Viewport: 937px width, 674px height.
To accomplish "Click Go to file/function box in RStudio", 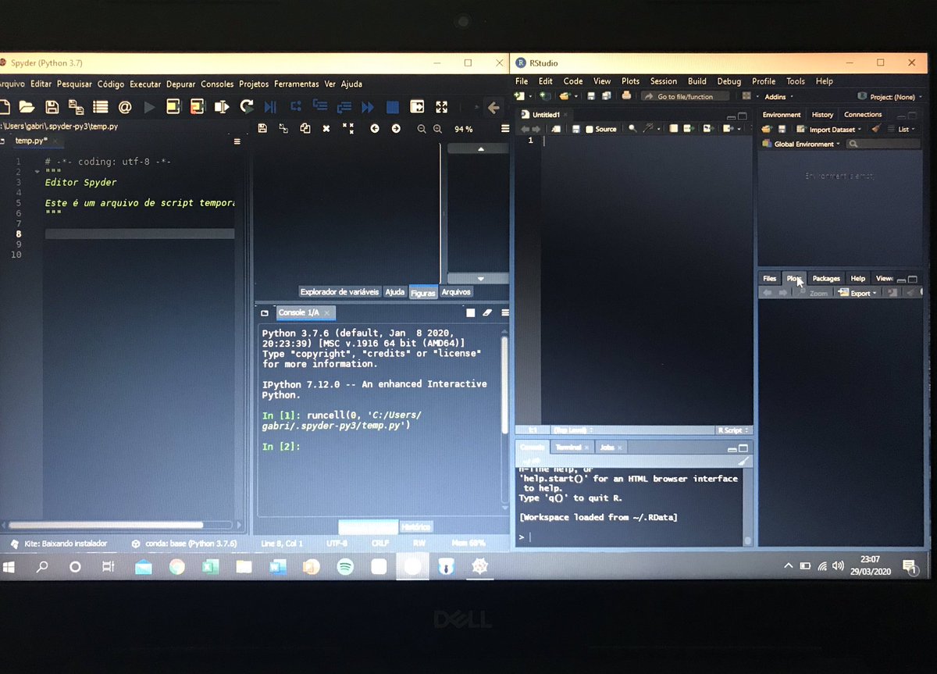I will click(685, 97).
